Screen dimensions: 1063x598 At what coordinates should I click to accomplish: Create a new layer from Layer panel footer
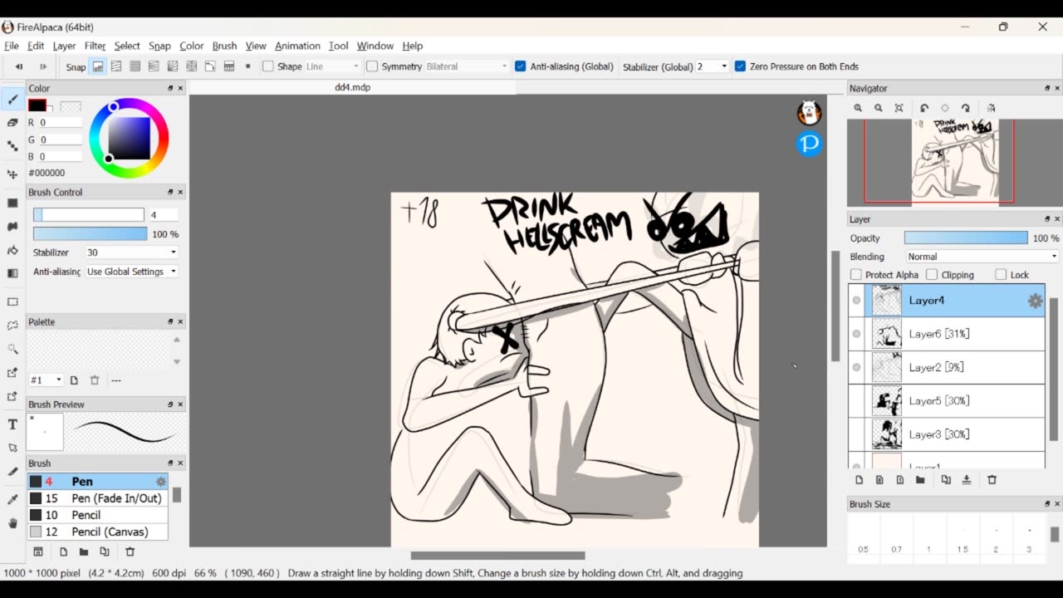859,480
